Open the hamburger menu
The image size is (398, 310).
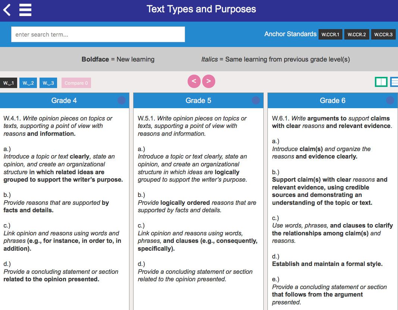[x=25, y=10]
